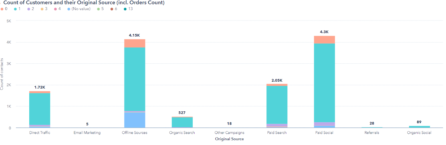Click the '6' legend marker
The width and height of the screenshot is (446, 145).
pyautogui.click(x=112, y=9)
